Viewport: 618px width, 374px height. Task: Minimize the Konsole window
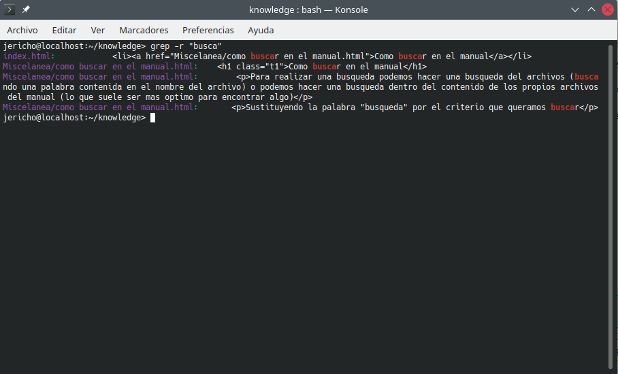pos(575,10)
